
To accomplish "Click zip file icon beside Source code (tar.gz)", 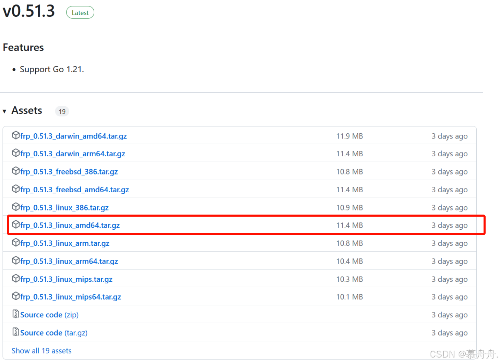I will 16,332.
